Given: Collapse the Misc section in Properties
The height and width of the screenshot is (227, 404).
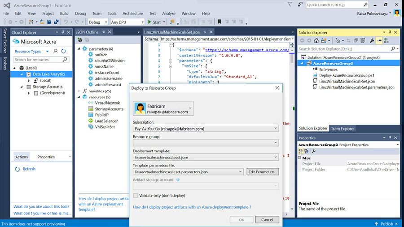Looking at the screenshot, I should pos(300,158).
